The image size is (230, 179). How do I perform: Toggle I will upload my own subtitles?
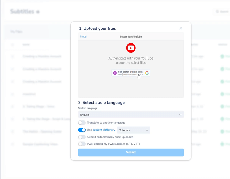[82, 144]
